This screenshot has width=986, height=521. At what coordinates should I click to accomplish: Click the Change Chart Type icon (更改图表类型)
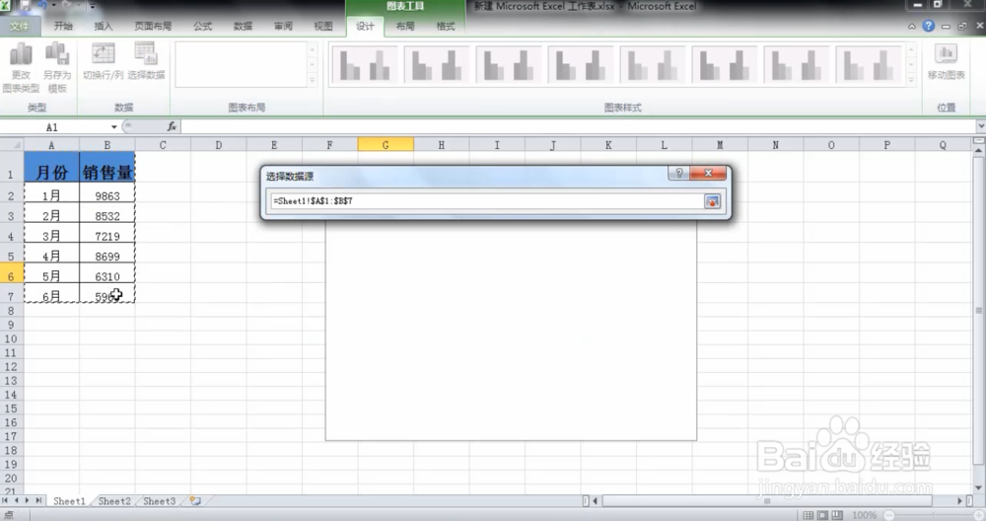click(x=21, y=67)
